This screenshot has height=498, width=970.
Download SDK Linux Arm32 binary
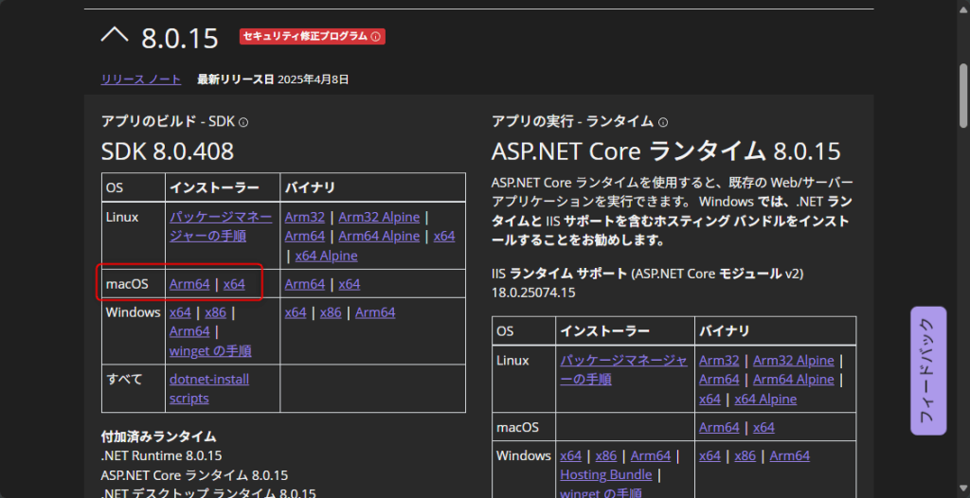[304, 217]
